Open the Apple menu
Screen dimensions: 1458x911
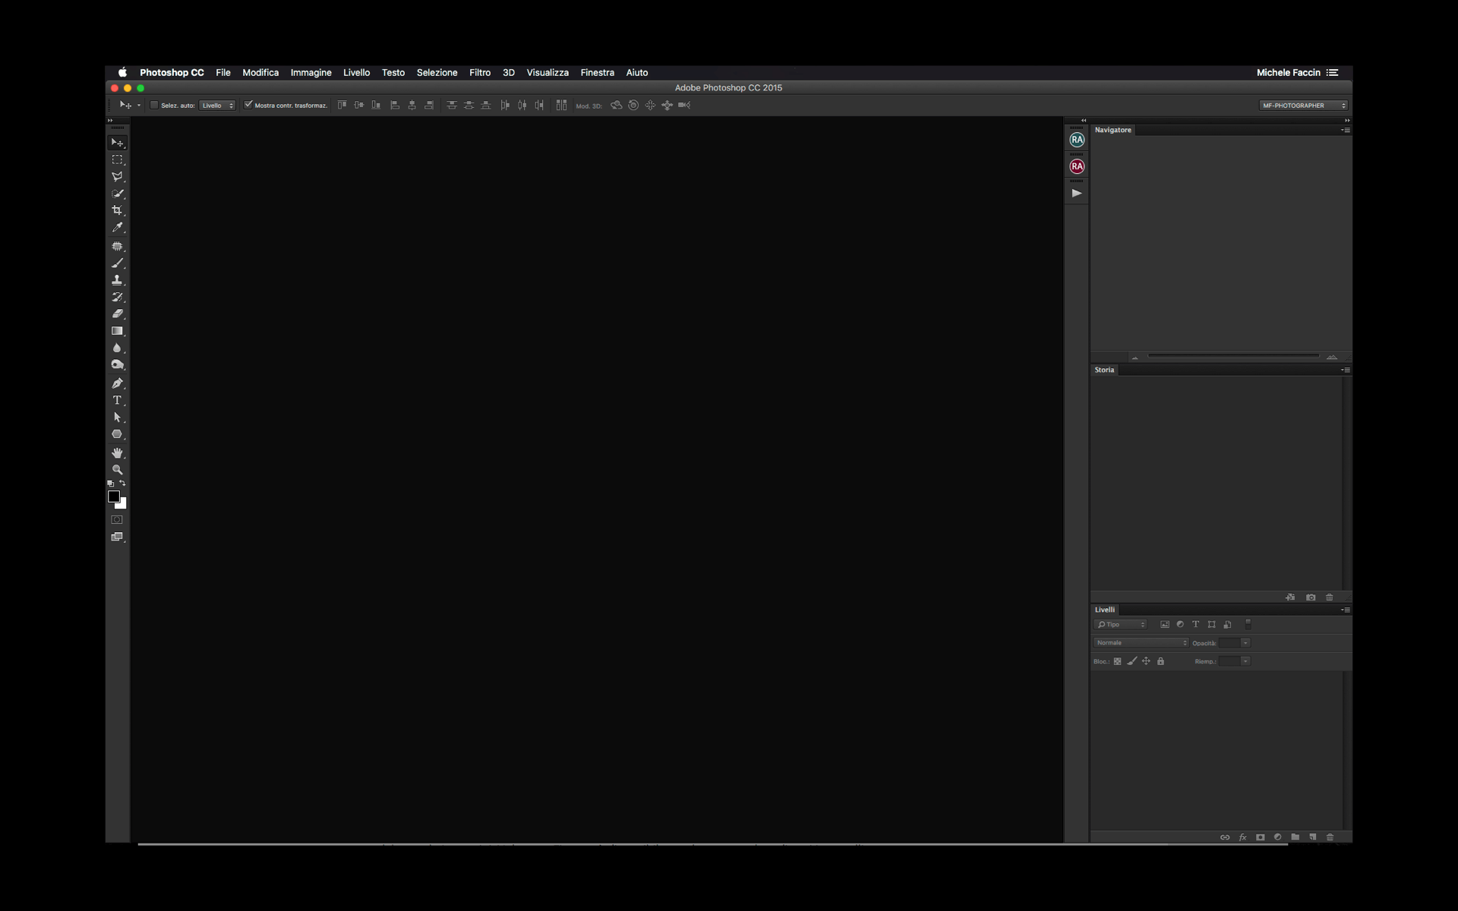click(x=122, y=73)
